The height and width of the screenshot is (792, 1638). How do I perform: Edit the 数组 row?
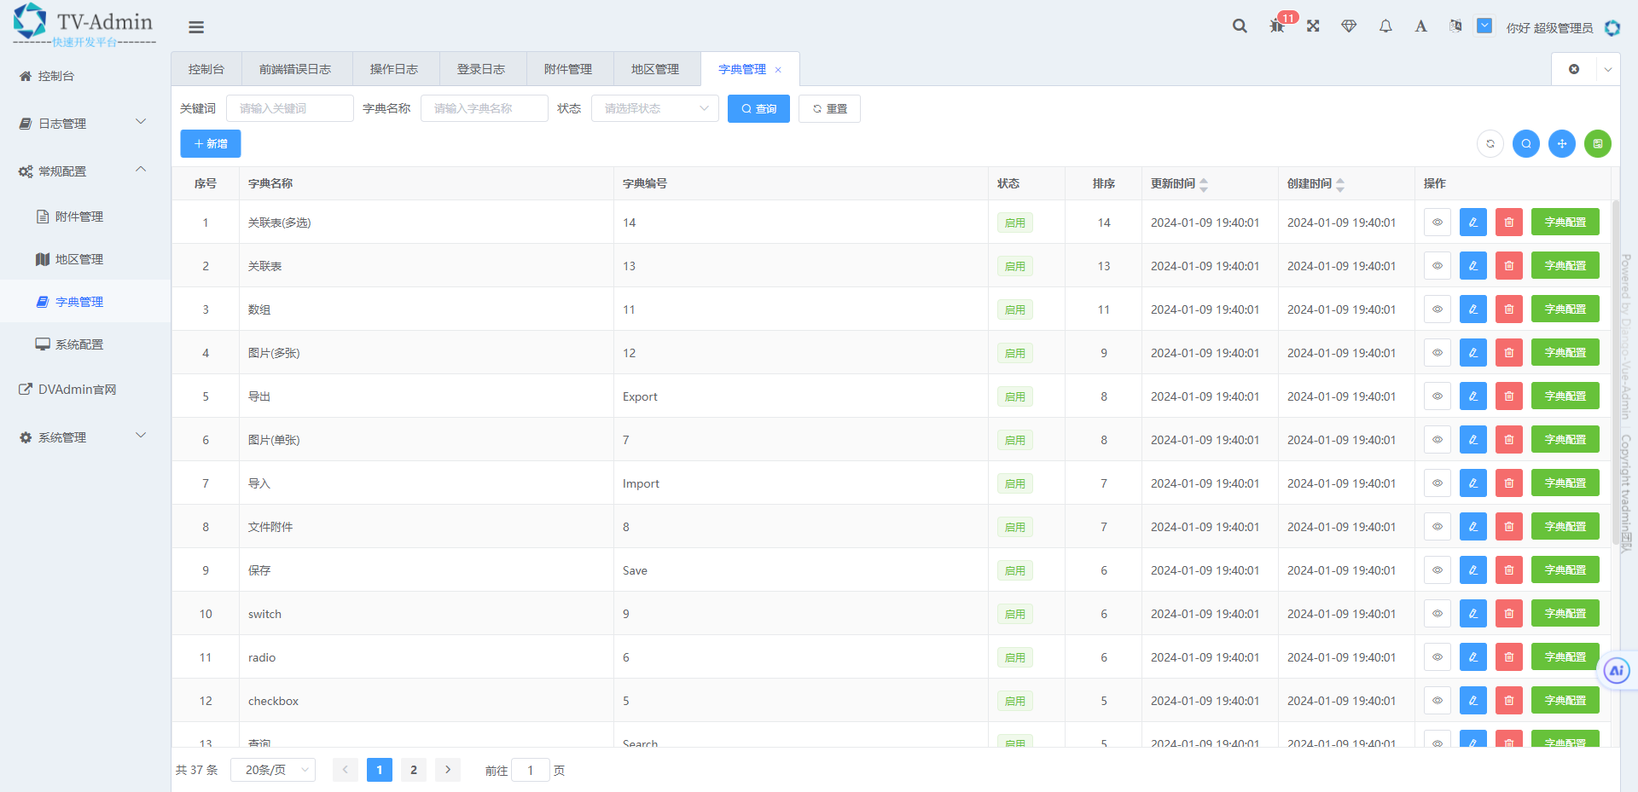tap(1473, 309)
